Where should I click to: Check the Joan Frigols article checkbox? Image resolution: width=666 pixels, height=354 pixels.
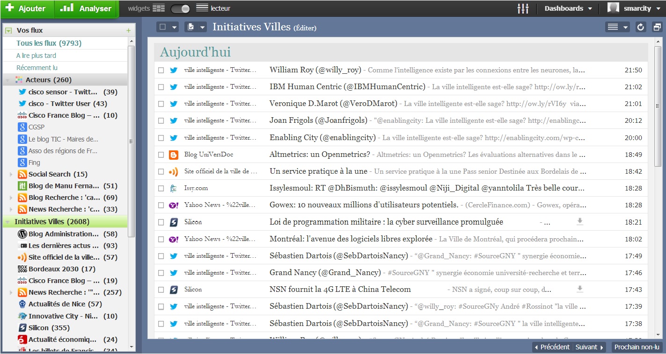tap(161, 121)
